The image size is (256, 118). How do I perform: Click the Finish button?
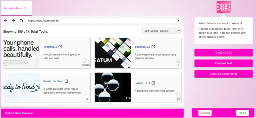tap(242, 113)
